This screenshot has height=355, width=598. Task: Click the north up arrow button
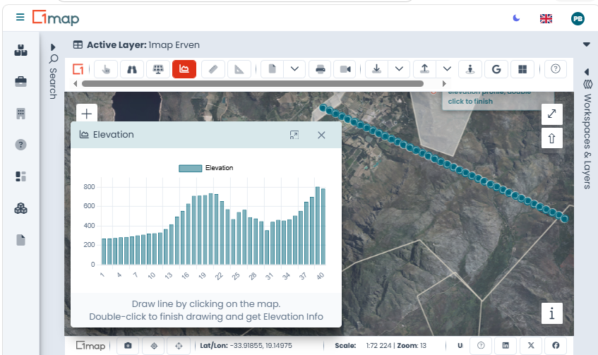(552, 138)
